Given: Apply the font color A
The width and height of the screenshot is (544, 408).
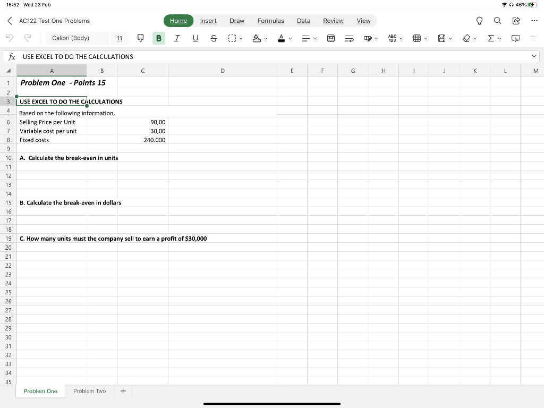Looking at the screenshot, I should [282, 38].
